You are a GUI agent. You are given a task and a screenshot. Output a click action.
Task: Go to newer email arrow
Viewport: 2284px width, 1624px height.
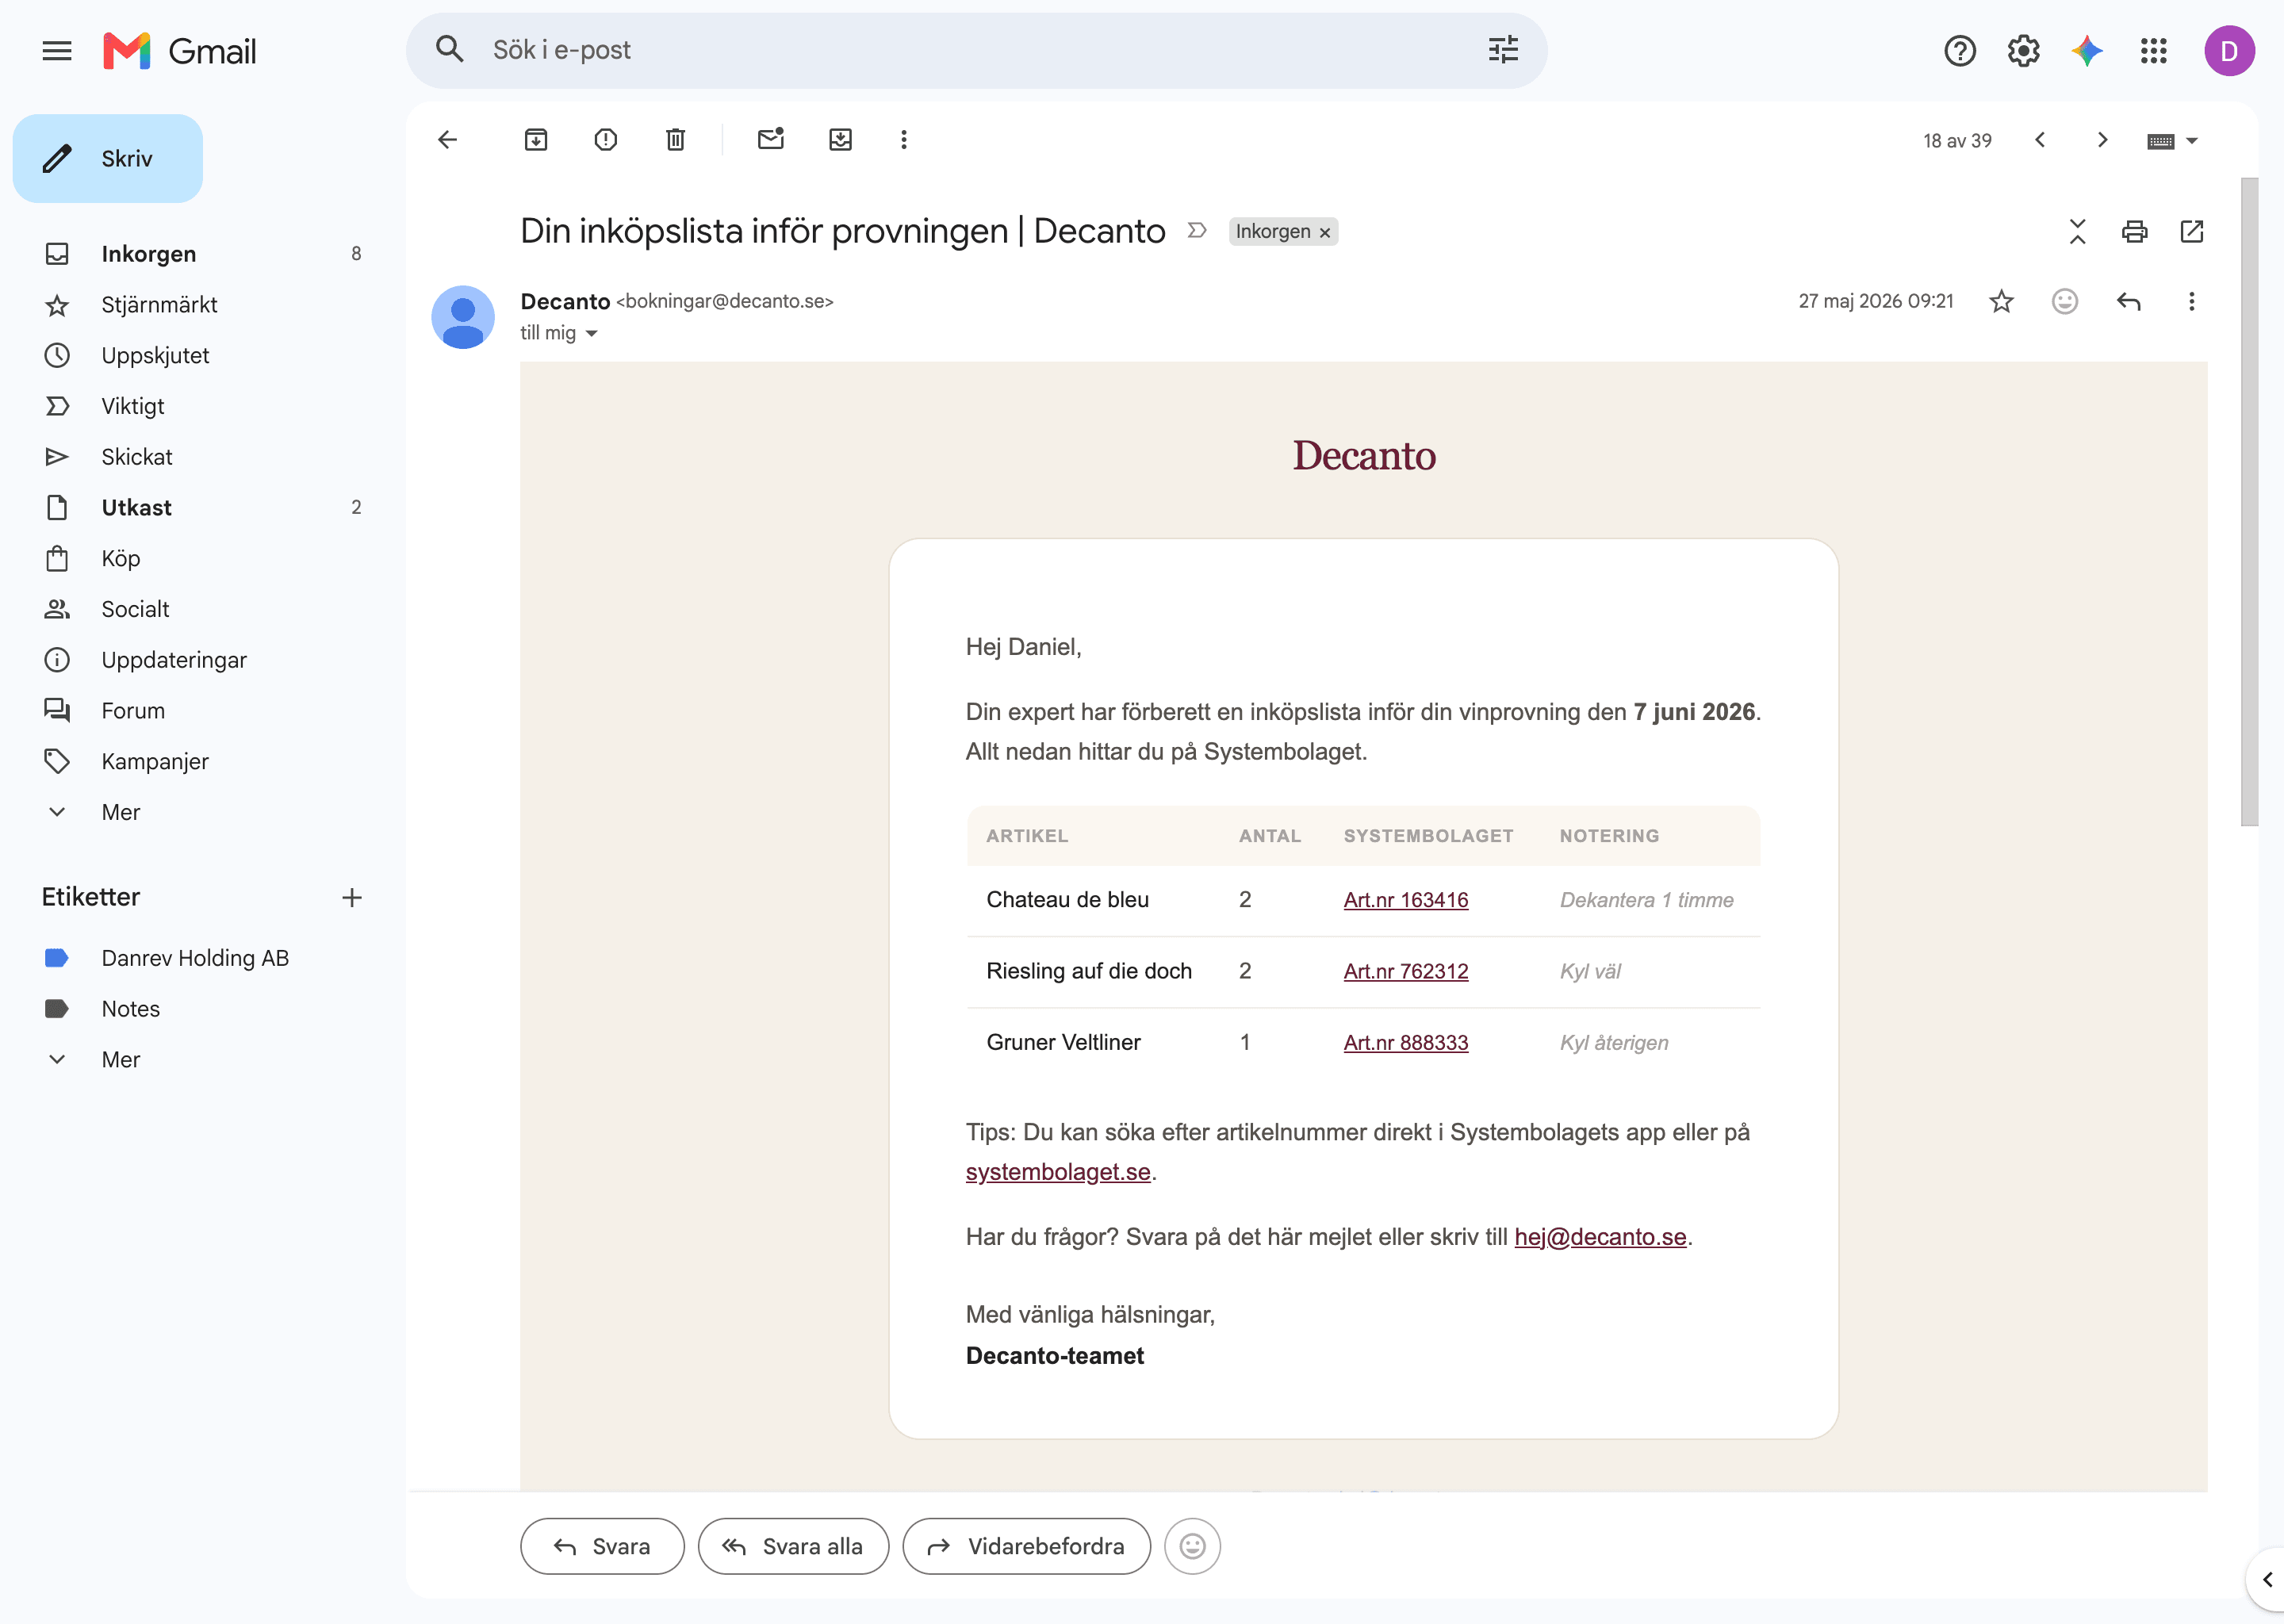2040,140
